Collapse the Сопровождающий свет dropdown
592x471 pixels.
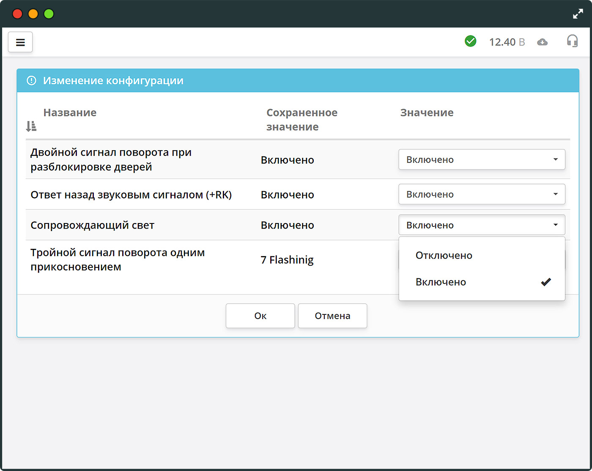(482, 225)
